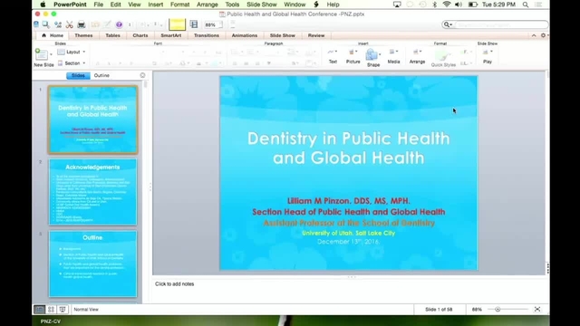The image size is (580, 326).
Task: Select the Acknowledgements slide thumbnail
Action: pyautogui.click(x=92, y=192)
